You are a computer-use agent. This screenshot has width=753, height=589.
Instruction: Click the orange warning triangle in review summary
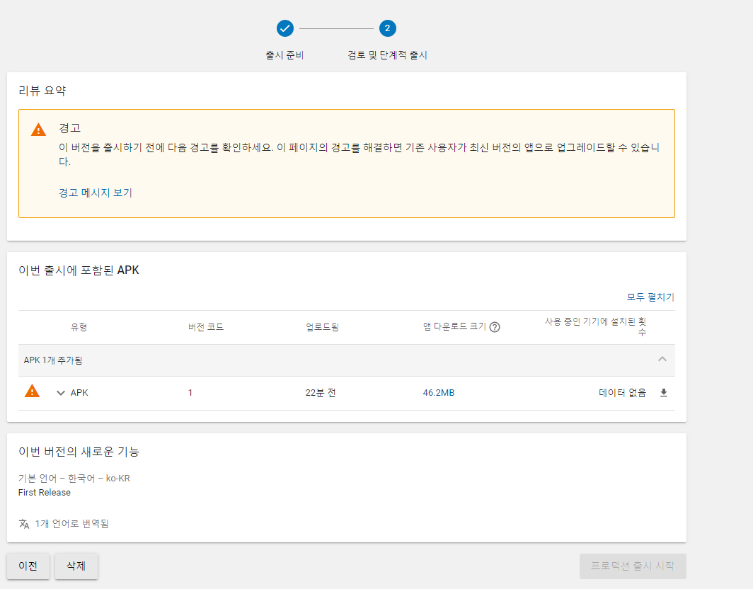pyautogui.click(x=38, y=130)
